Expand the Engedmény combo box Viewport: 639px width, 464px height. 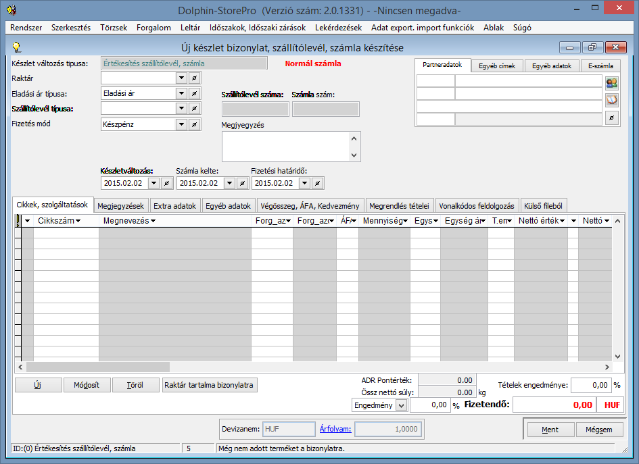(x=401, y=405)
